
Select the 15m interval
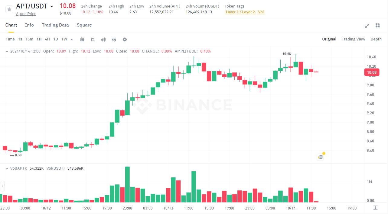tap(29, 39)
